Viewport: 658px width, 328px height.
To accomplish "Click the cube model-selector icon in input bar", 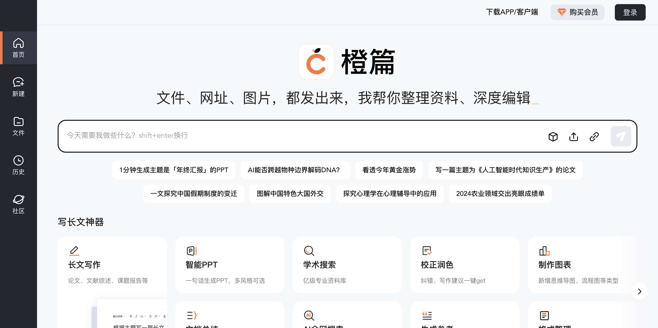I will click(x=553, y=136).
